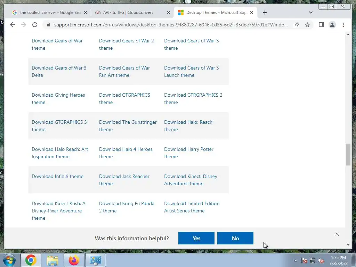
Task: Close the Google Search tab
Action: coord(86,13)
